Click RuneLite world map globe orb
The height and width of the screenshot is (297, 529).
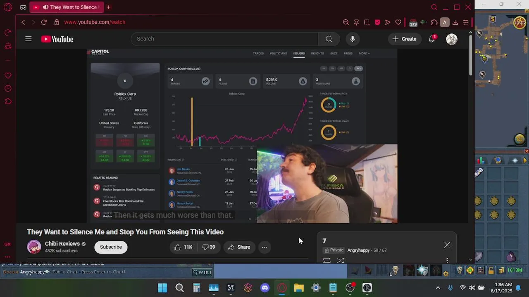click(519, 139)
